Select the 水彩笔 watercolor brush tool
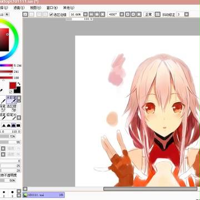200x200 pixels. click(11, 99)
